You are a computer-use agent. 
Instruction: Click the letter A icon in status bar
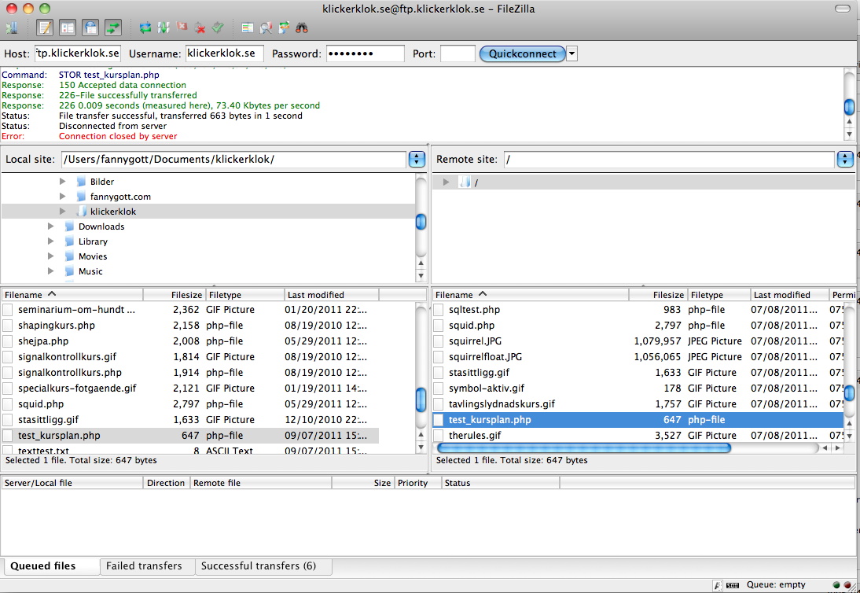(x=717, y=585)
